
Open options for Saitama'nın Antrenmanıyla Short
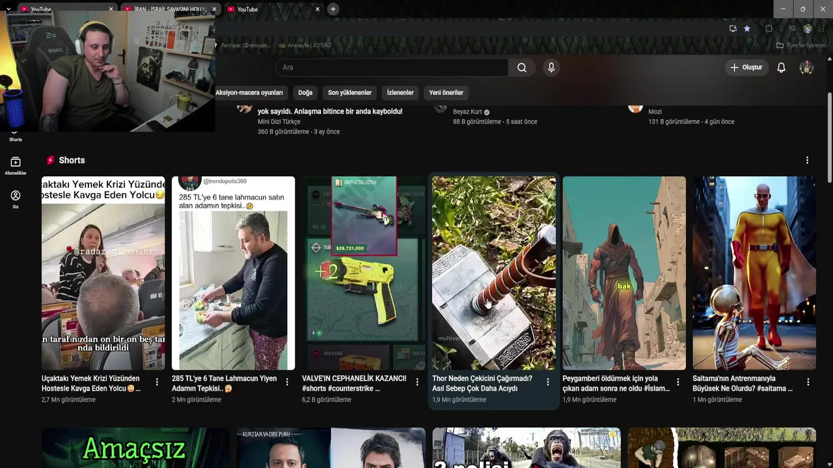[x=808, y=382]
